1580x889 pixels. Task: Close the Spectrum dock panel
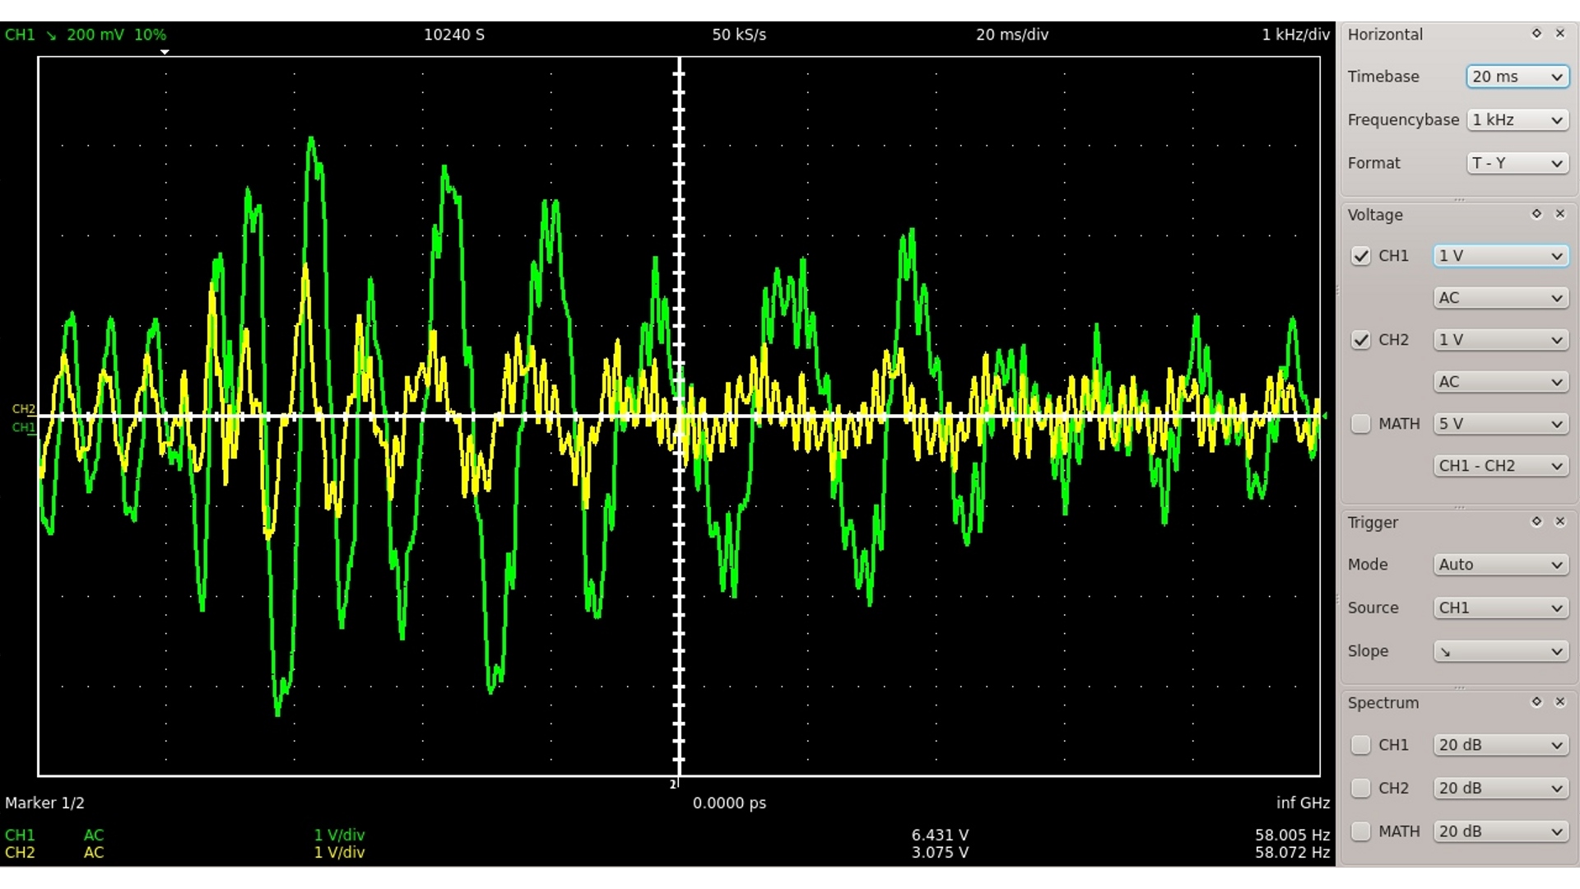(1559, 702)
